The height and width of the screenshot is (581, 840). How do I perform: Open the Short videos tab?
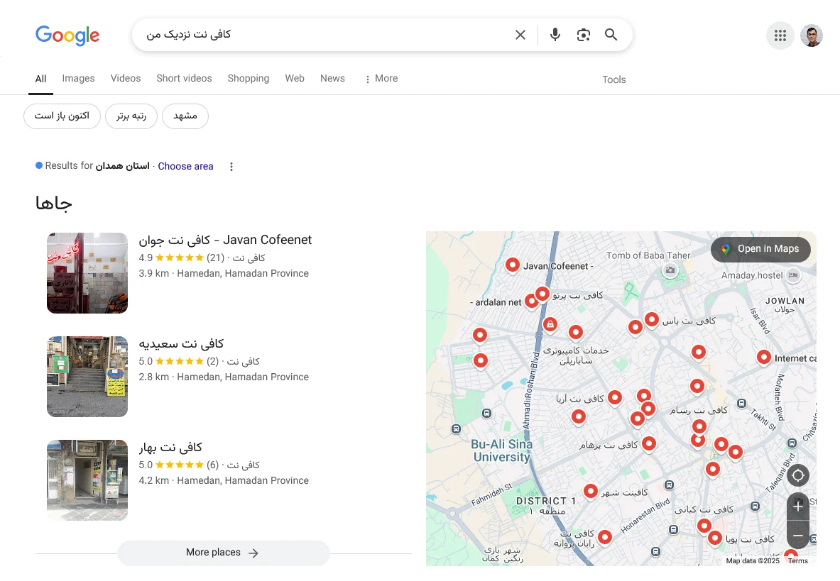point(185,79)
